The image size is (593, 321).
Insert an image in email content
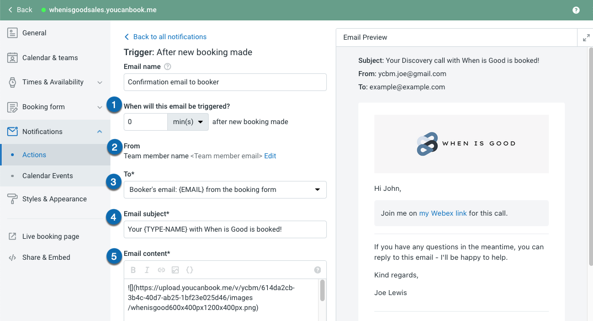174,270
